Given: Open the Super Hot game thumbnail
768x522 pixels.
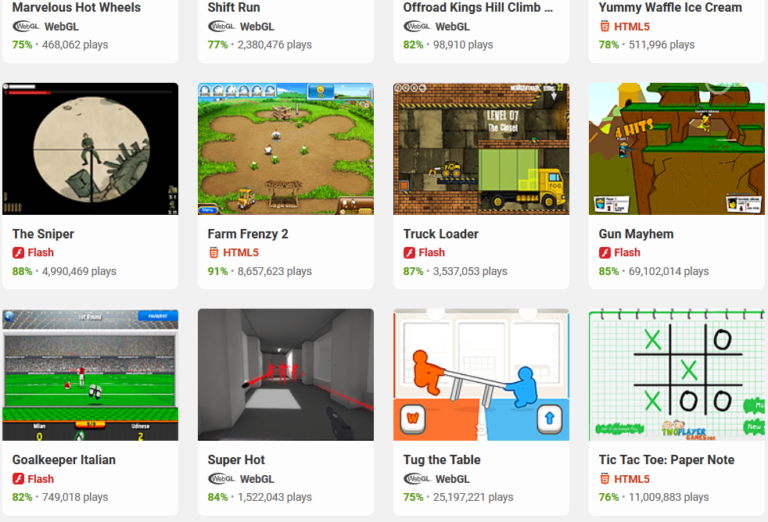Looking at the screenshot, I should click(285, 375).
